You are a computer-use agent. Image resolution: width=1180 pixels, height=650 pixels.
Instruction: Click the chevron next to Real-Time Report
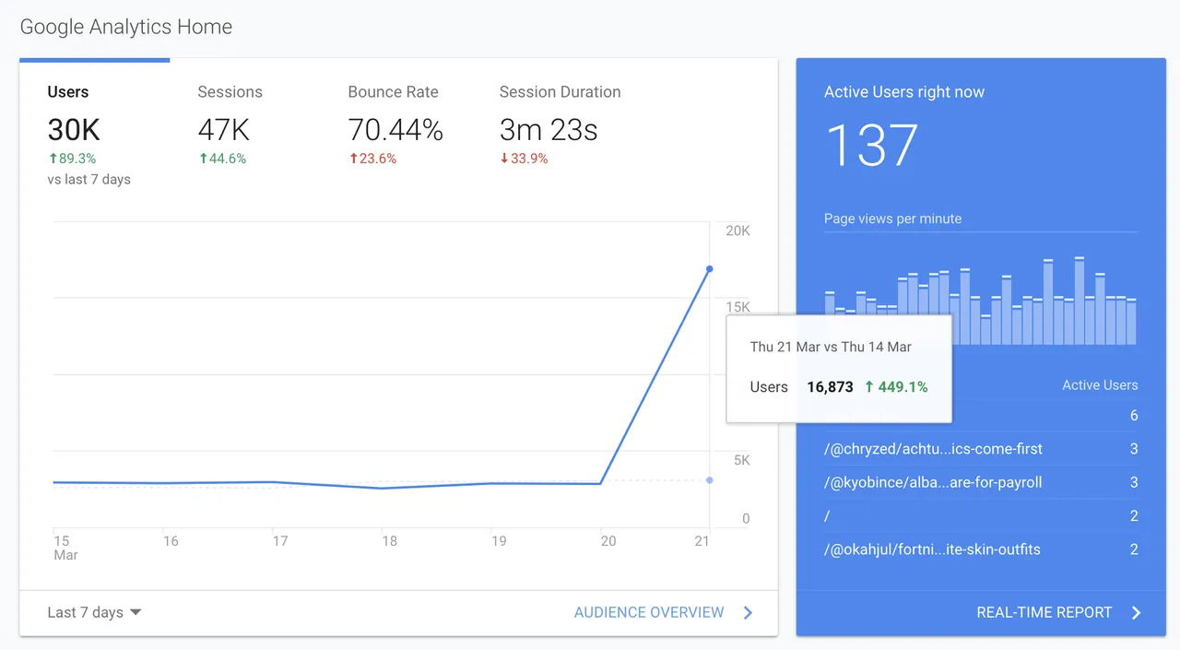pos(1136,612)
